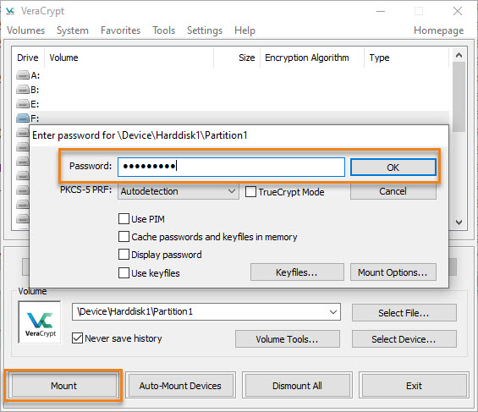The image size is (478, 412).
Task: Click the Volume column header
Action: [129, 58]
